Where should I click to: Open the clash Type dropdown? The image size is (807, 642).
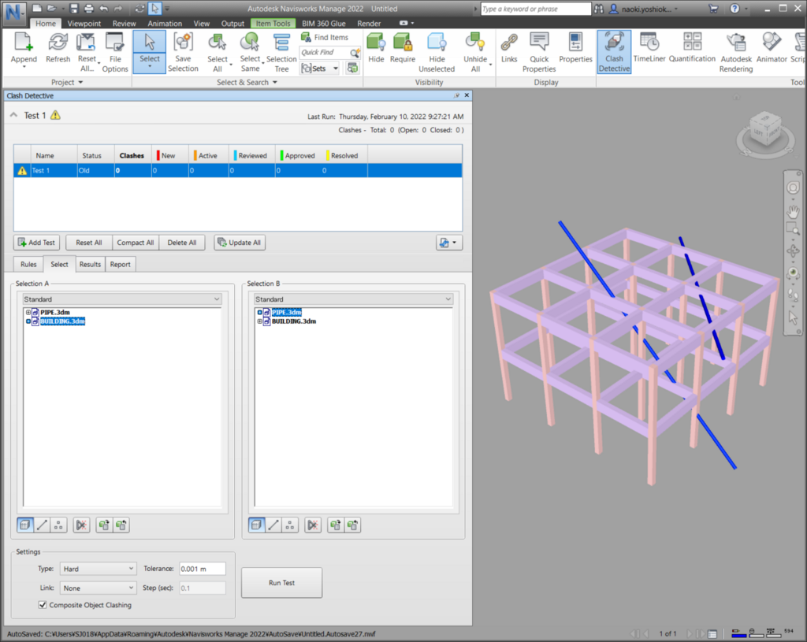pyautogui.click(x=99, y=569)
